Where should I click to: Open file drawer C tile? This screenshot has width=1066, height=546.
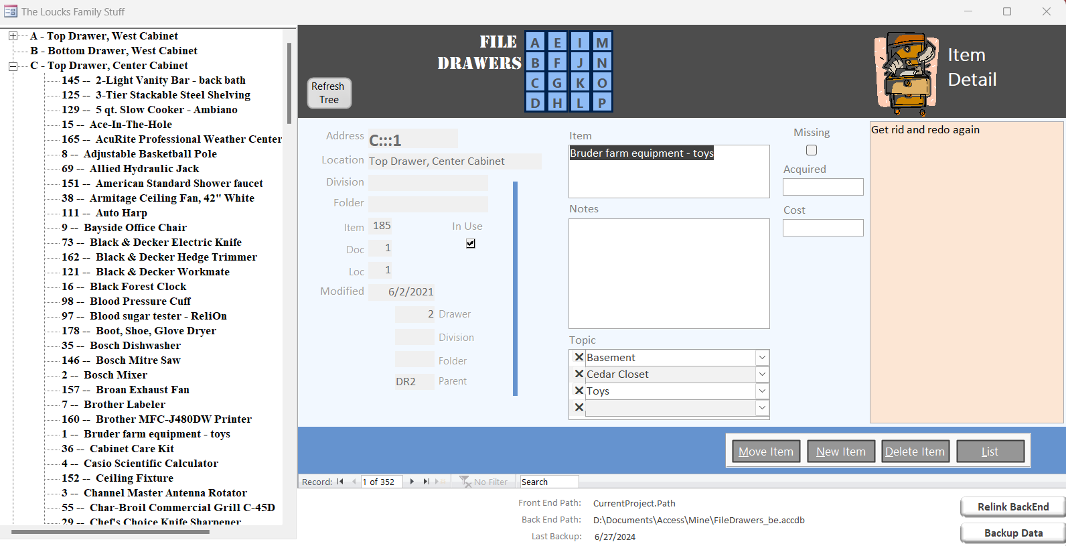(x=535, y=82)
